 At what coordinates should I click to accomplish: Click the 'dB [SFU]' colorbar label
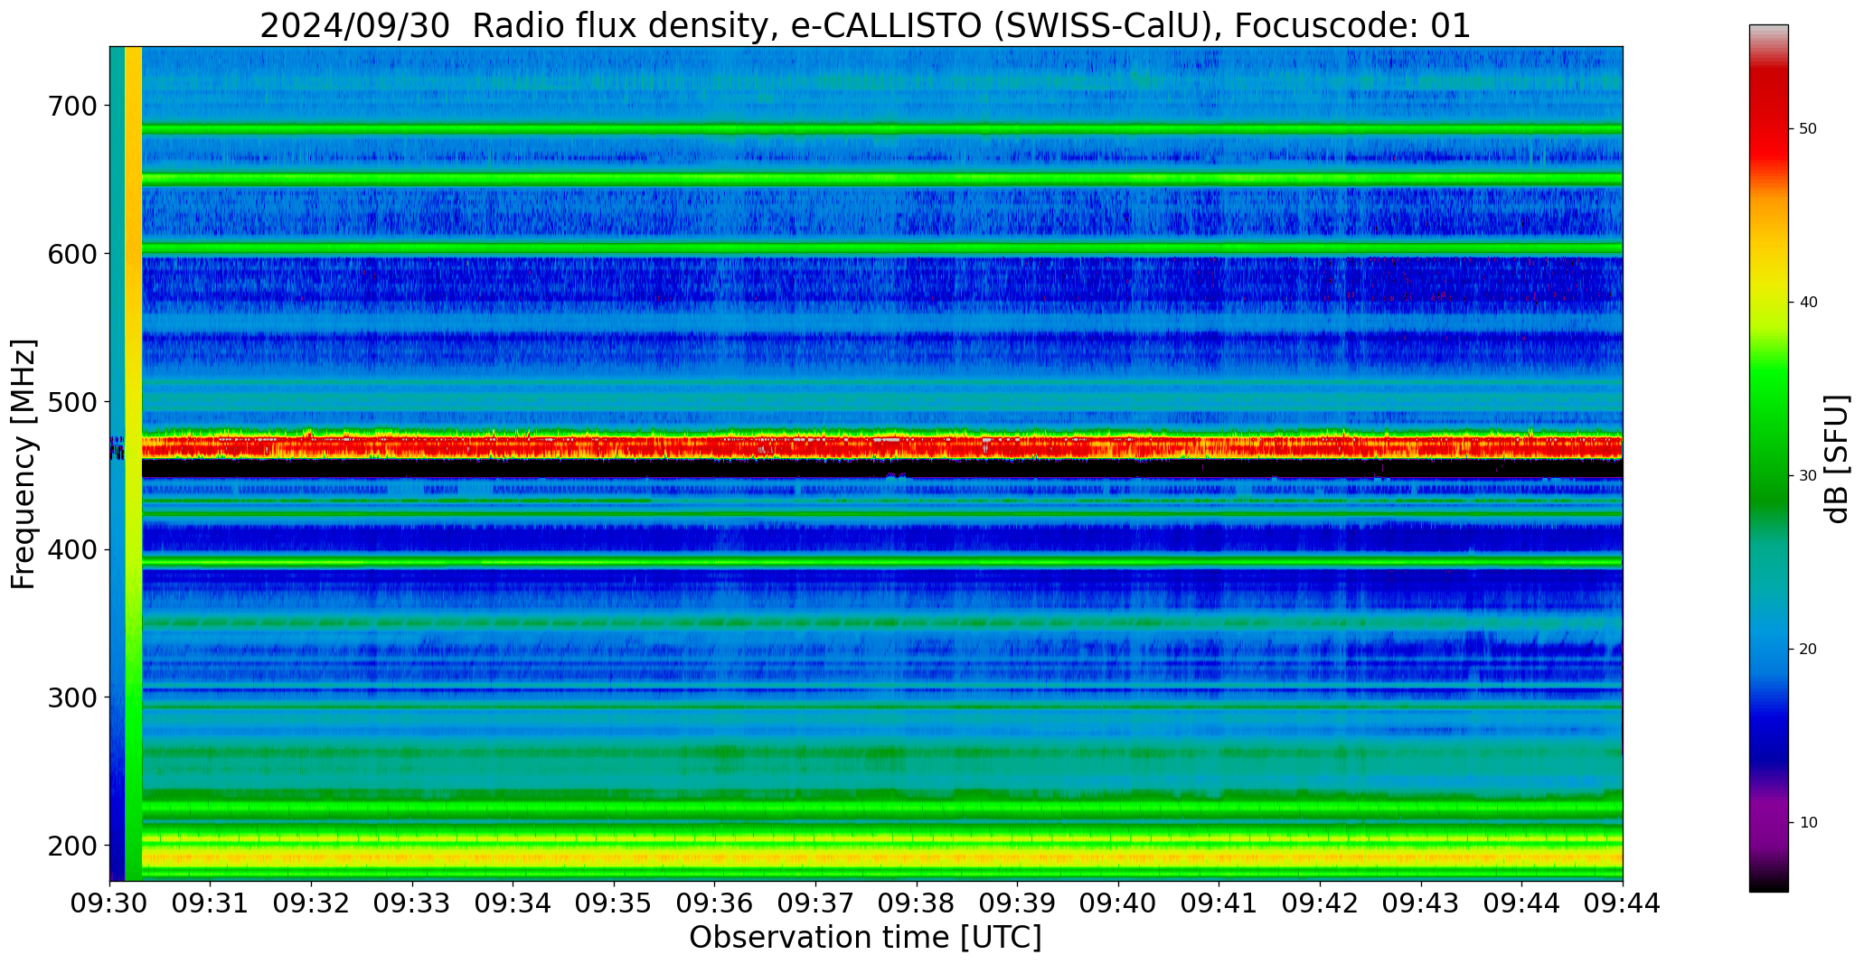point(1837,458)
